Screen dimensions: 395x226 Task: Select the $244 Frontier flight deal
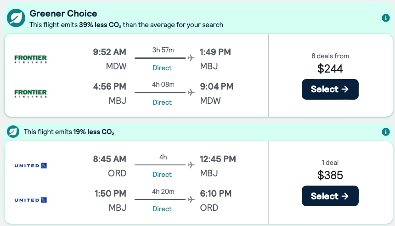tap(330, 89)
